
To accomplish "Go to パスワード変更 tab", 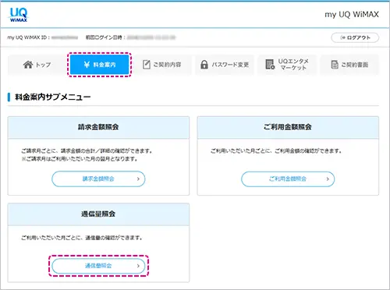I will click(x=225, y=65).
